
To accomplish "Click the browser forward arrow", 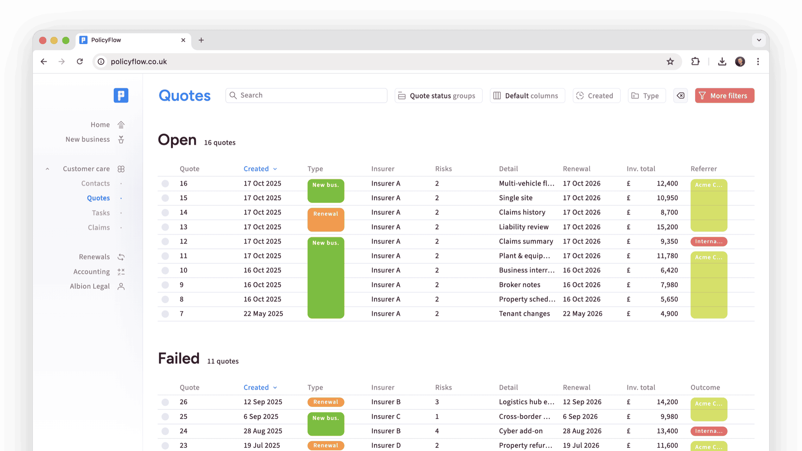I will pyautogui.click(x=62, y=62).
